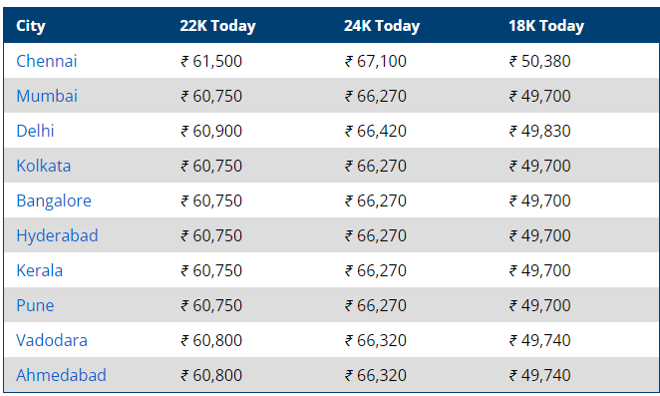Open the Mumbai city link

click(x=47, y=96)
